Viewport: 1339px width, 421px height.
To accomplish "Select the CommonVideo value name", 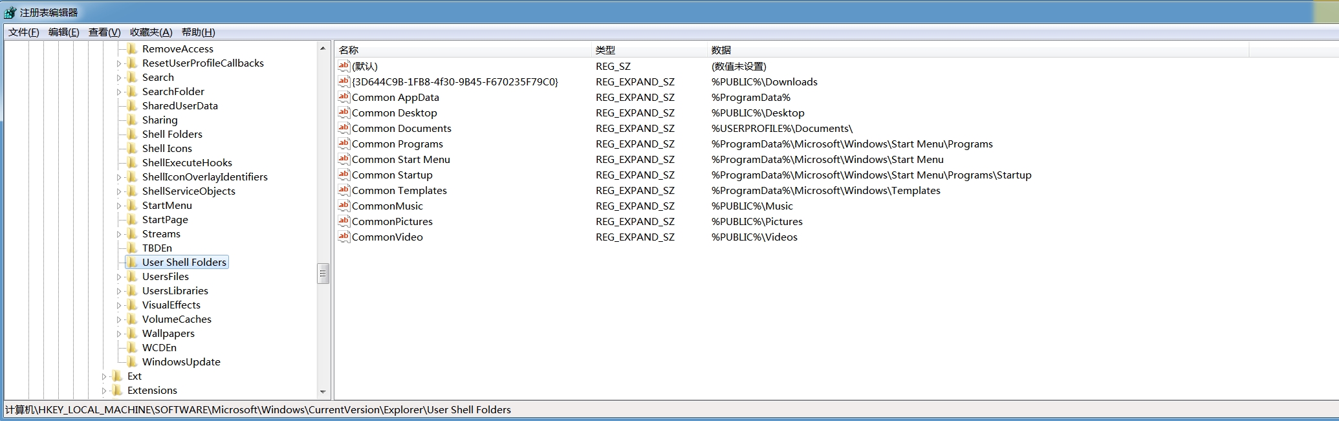I will pyautogui.click(x=387, y=237).
